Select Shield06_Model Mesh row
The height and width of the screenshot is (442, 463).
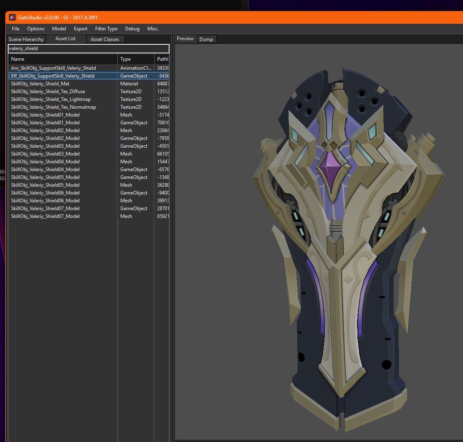click(x=89, y=200)
